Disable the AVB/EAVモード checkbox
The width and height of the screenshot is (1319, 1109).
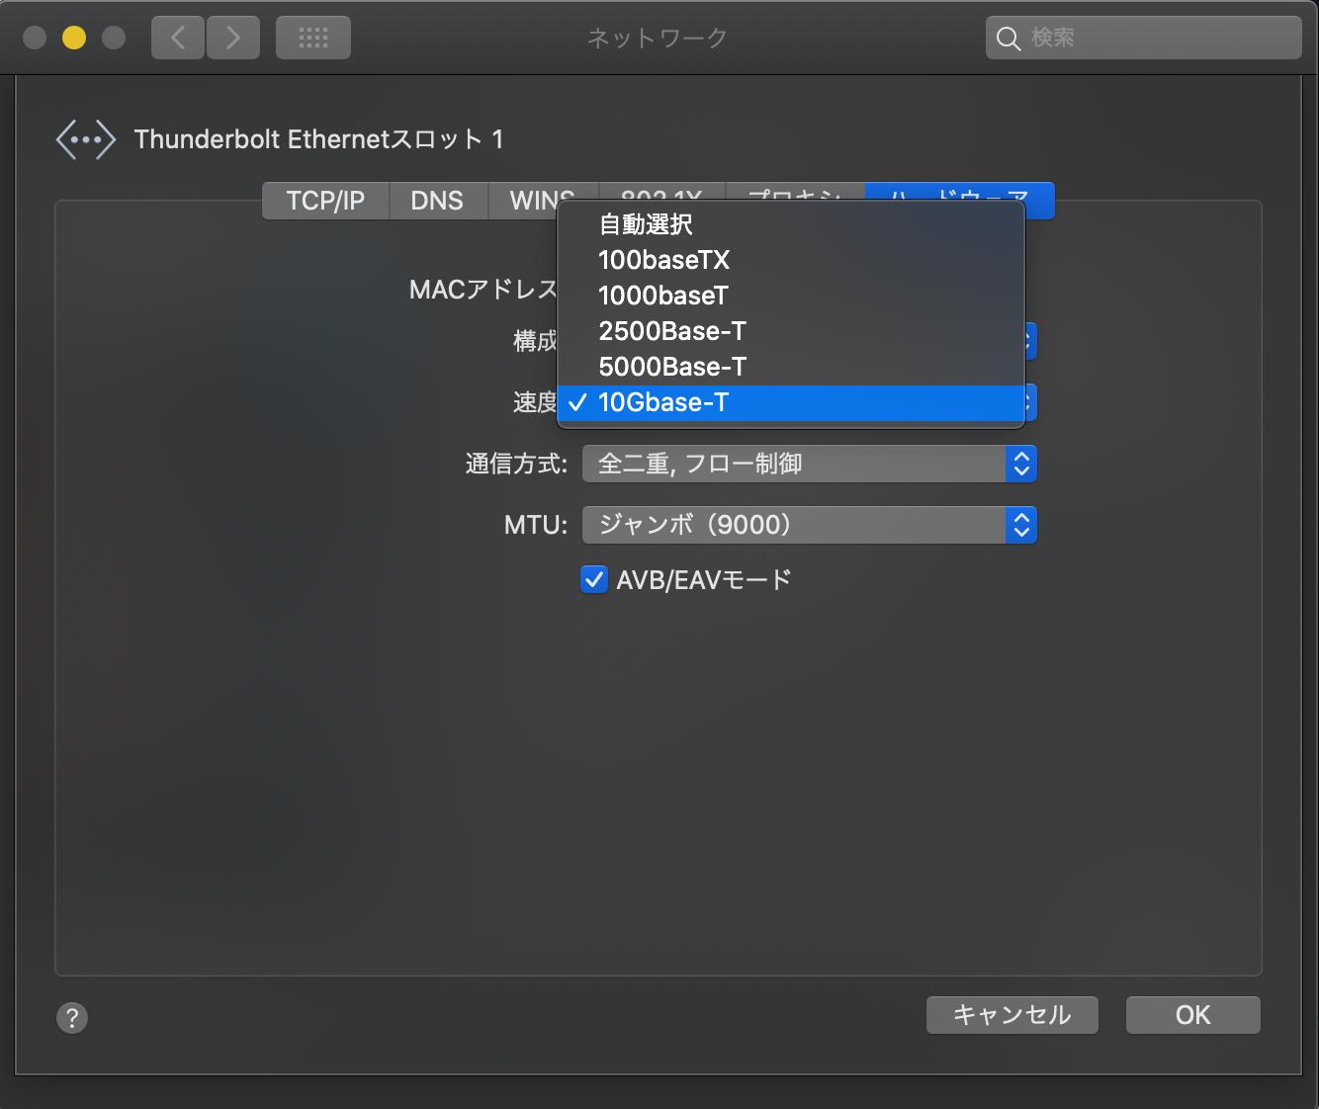(x=594, y=579)
